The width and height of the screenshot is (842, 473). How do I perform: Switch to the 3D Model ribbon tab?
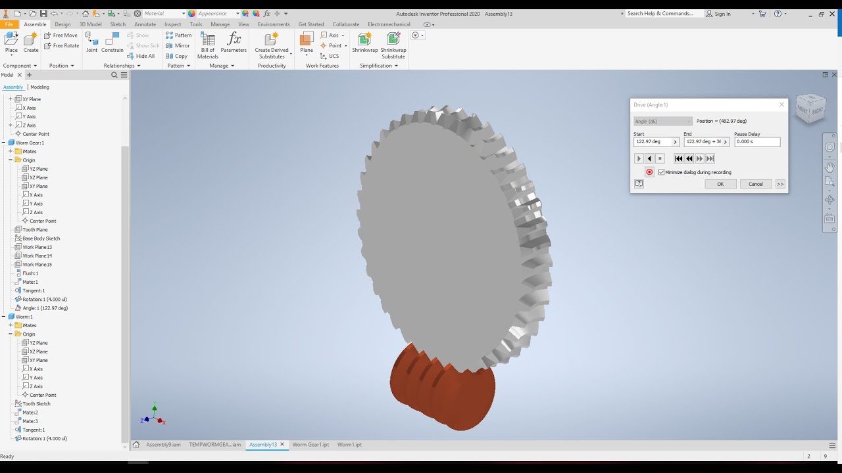click(91, 24)
